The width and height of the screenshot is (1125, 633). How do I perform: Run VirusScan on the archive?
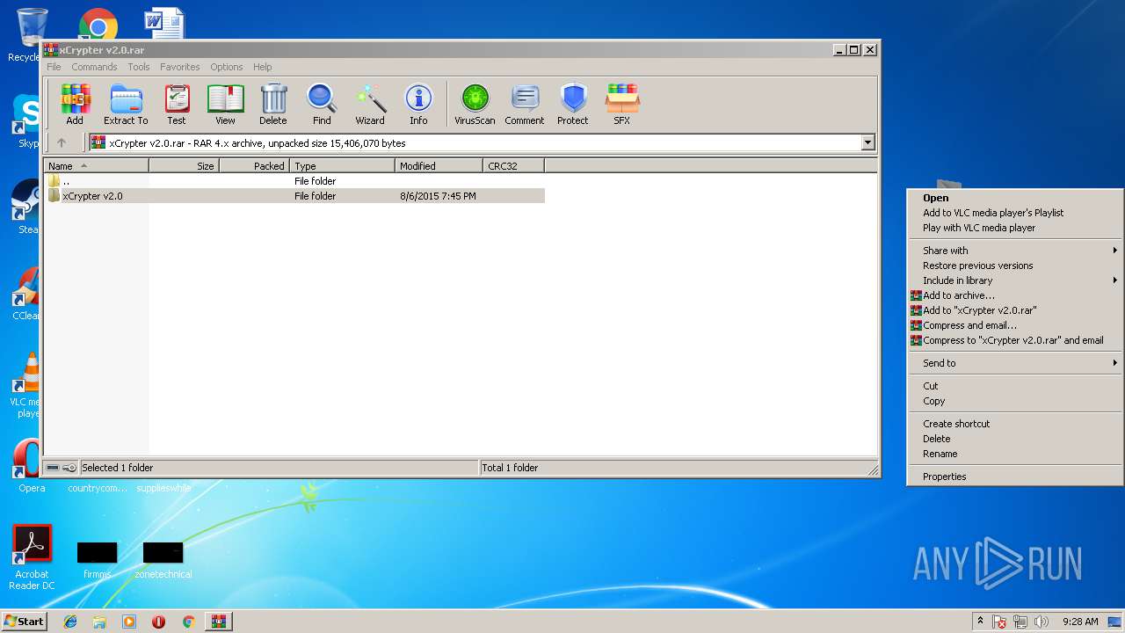[475, 105]
